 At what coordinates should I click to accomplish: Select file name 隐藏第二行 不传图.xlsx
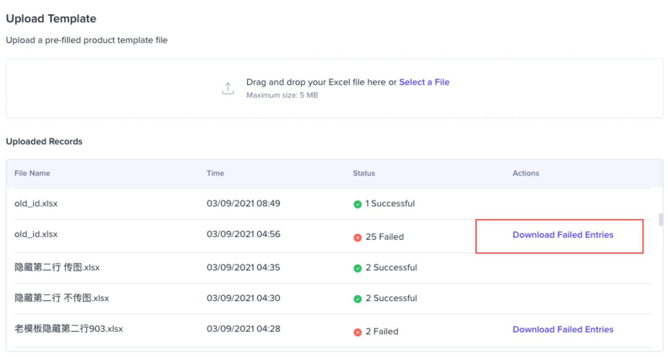(x=62, y=298)
